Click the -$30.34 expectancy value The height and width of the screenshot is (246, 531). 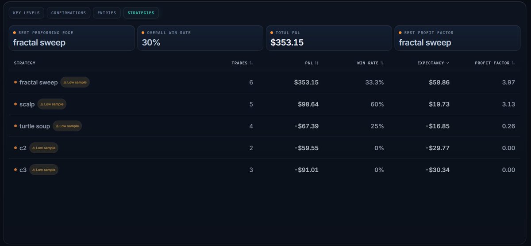click(437, 170)
